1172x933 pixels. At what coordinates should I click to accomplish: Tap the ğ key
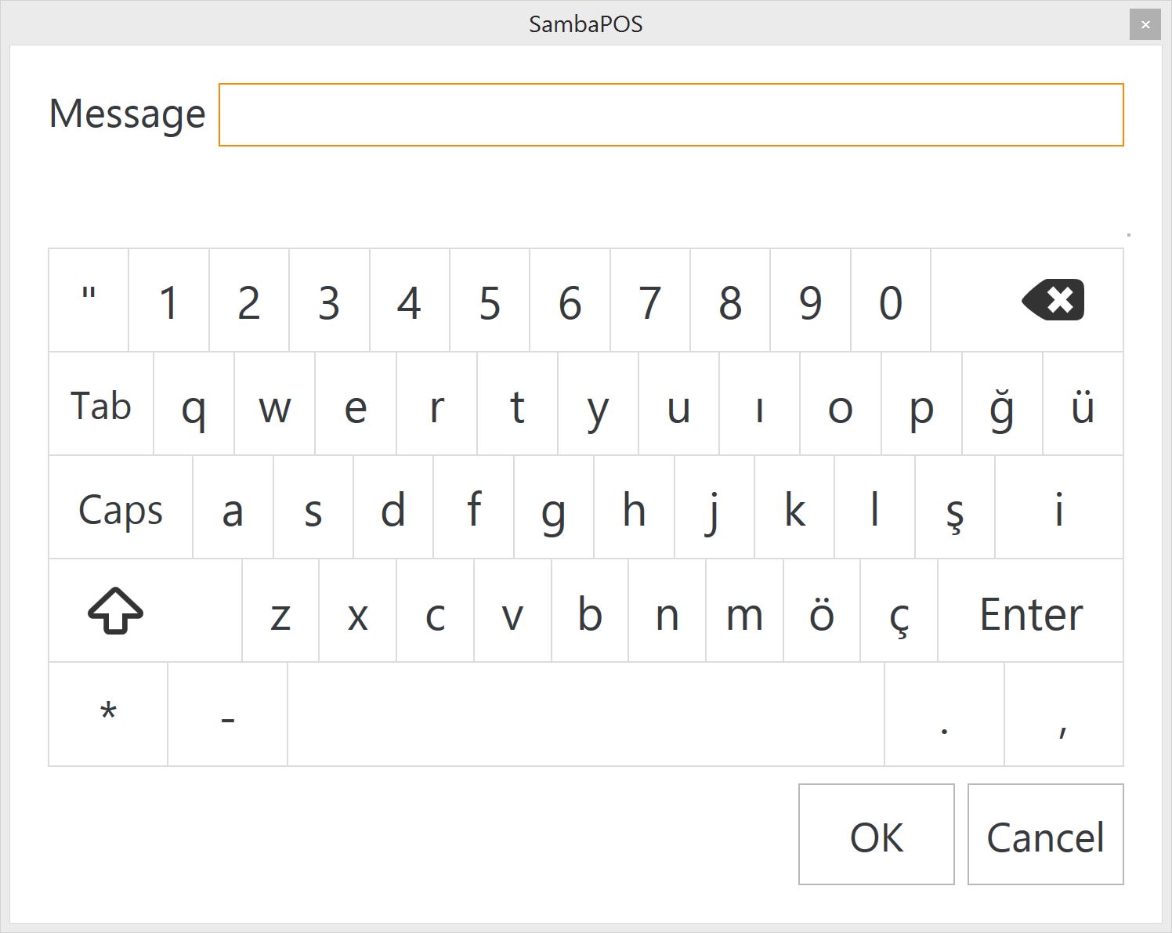click(x=1003, y=403)
